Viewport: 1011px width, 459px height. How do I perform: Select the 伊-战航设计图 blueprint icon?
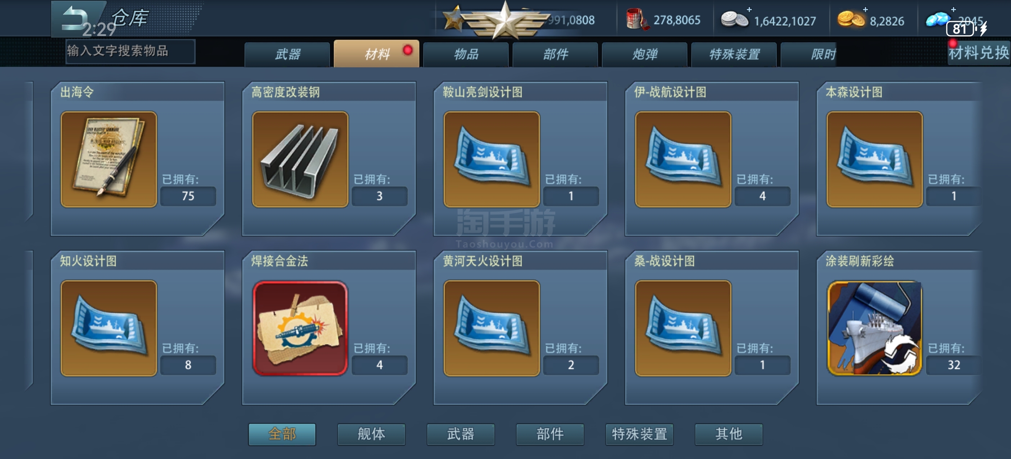point(683,159)
